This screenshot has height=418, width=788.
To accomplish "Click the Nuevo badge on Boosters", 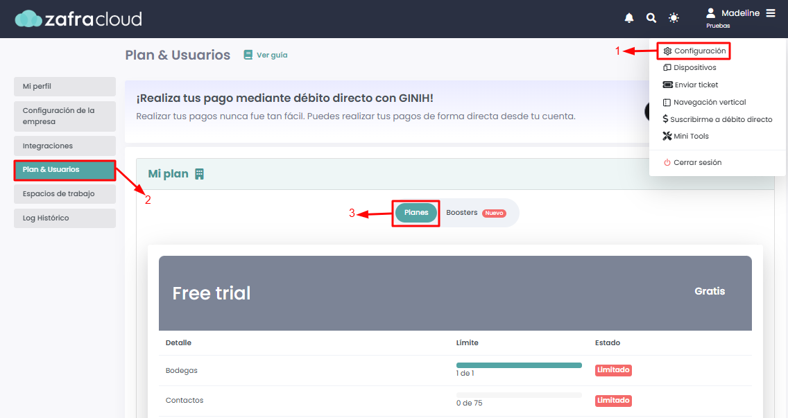I will tap(494, 214).
